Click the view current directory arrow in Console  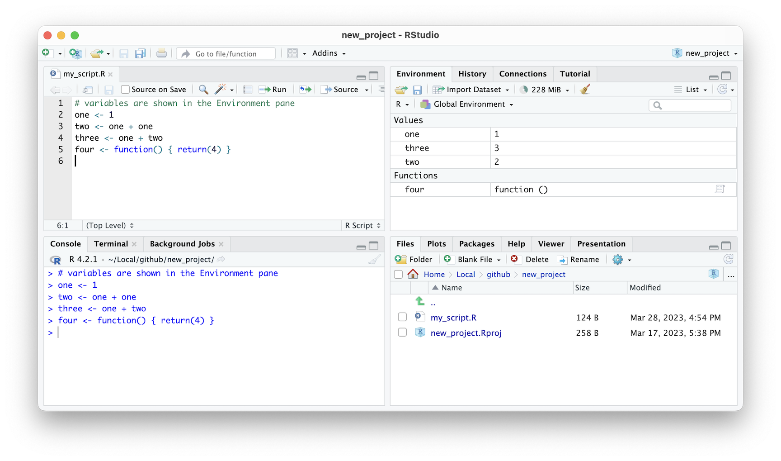[x=221, y=259]
